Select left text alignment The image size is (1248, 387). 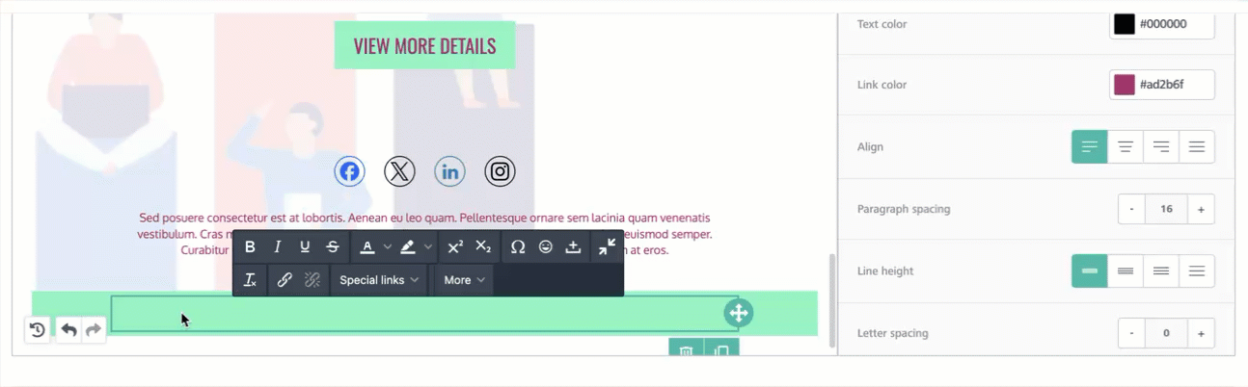click(x=1089, y=147)
